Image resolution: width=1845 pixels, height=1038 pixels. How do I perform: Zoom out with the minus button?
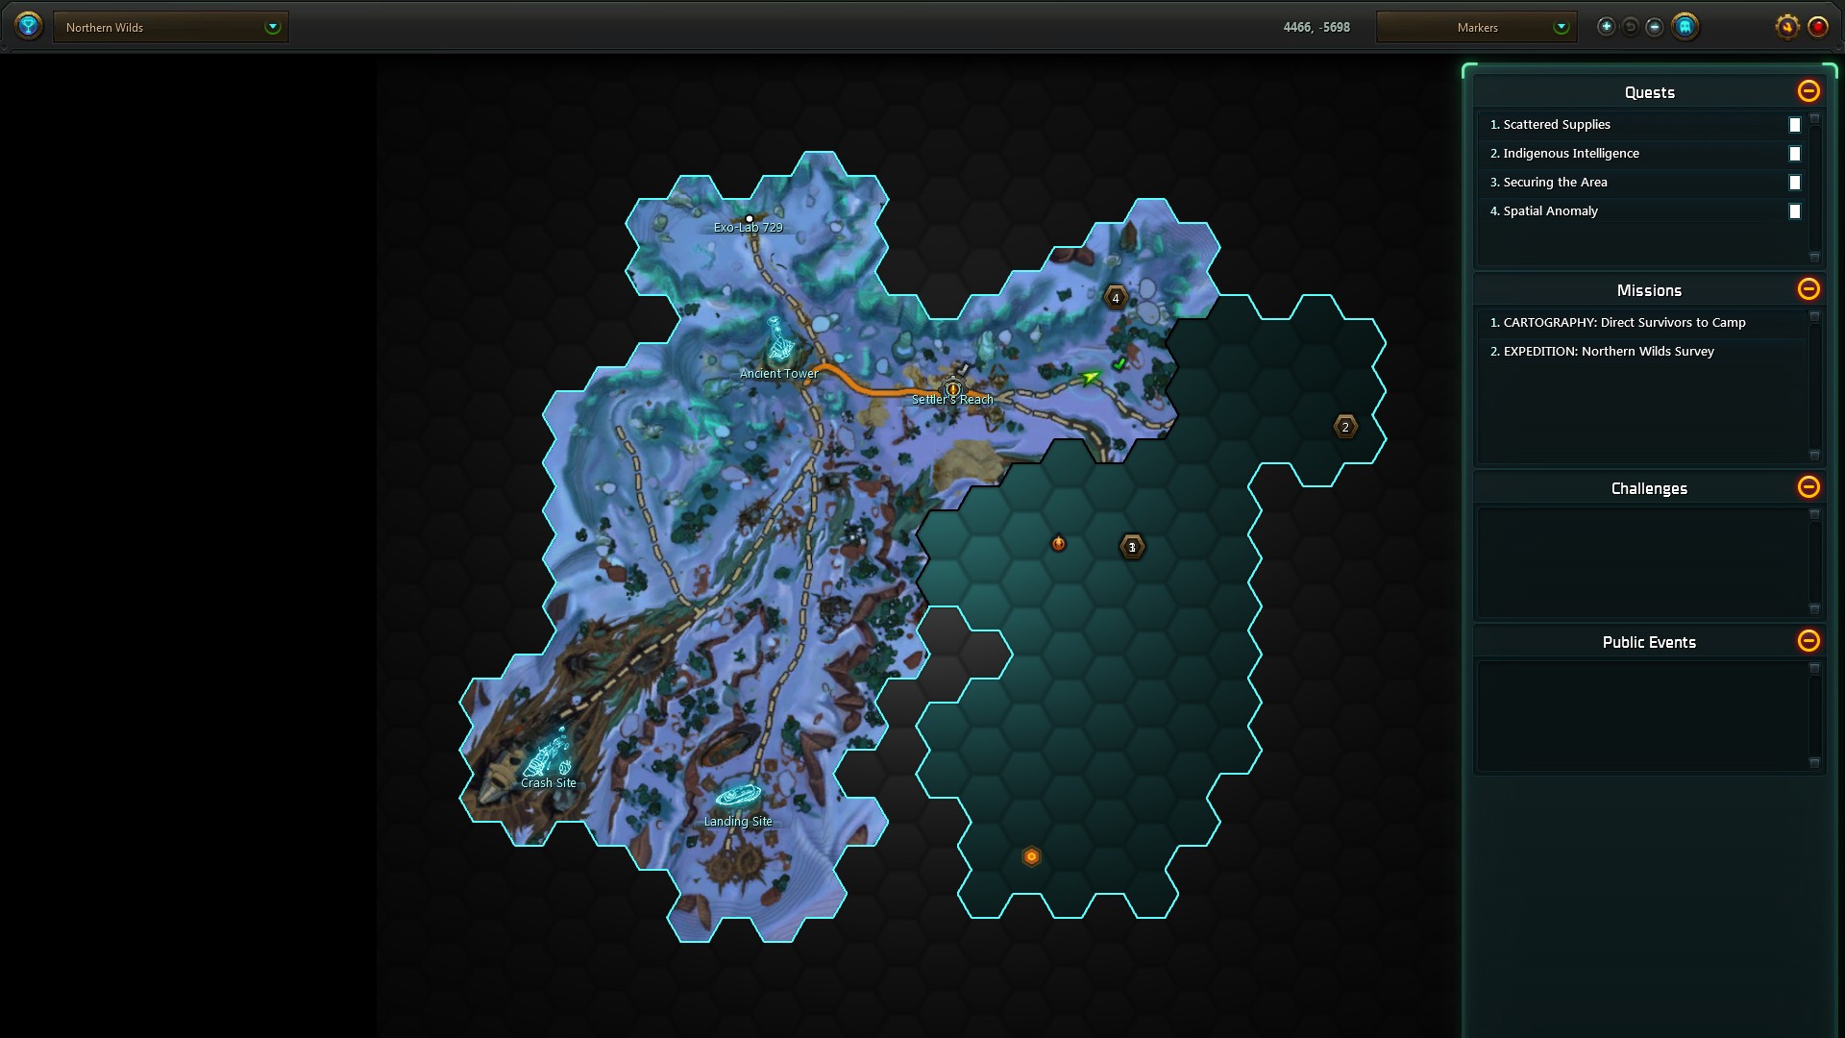click(x=1655, y=27)
